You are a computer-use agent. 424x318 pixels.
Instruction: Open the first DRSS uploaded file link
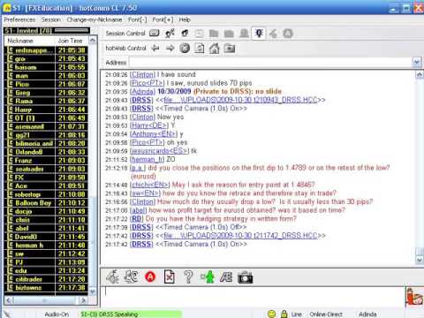tap(240, 100)
